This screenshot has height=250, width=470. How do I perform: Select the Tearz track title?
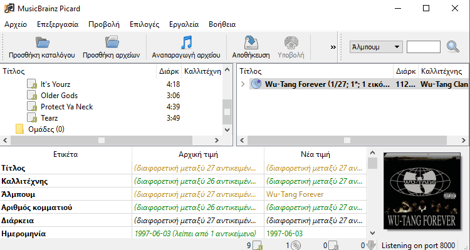pos(49,118)
